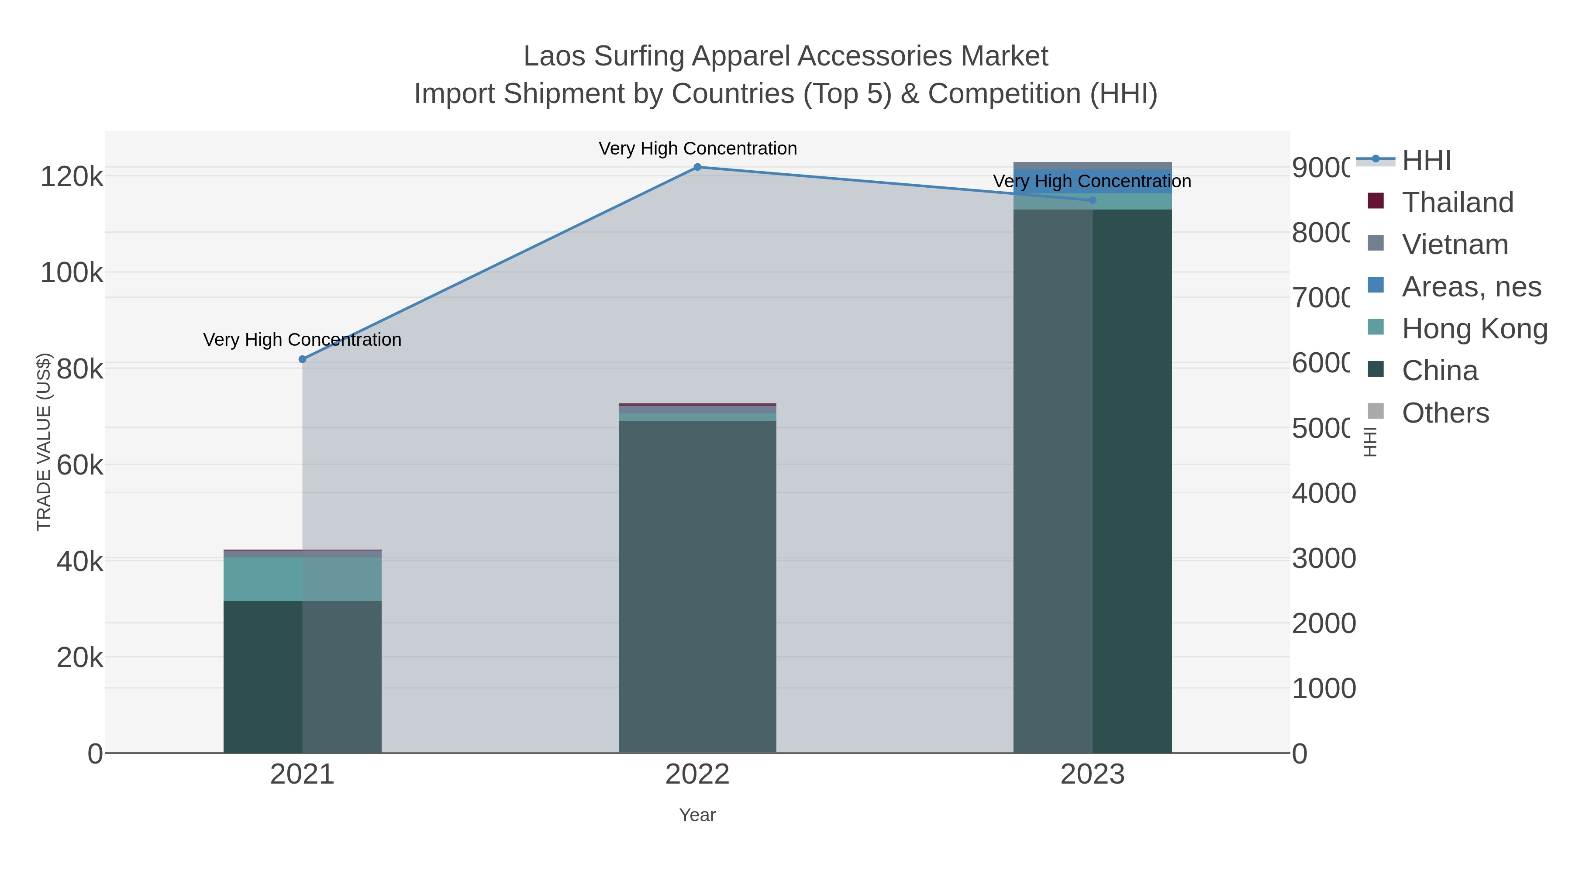Click the 2021 x-axis label
Image resolution: width=1572 pixels, height=884 pixels.
(302, 775)
